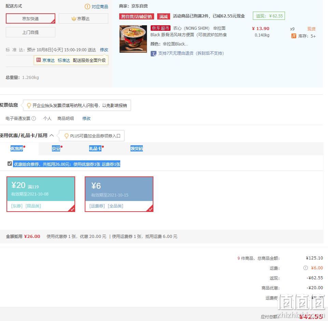Click 对应商品 link
The height and width of the screenshot is (321, 328).
click(100, 7)
